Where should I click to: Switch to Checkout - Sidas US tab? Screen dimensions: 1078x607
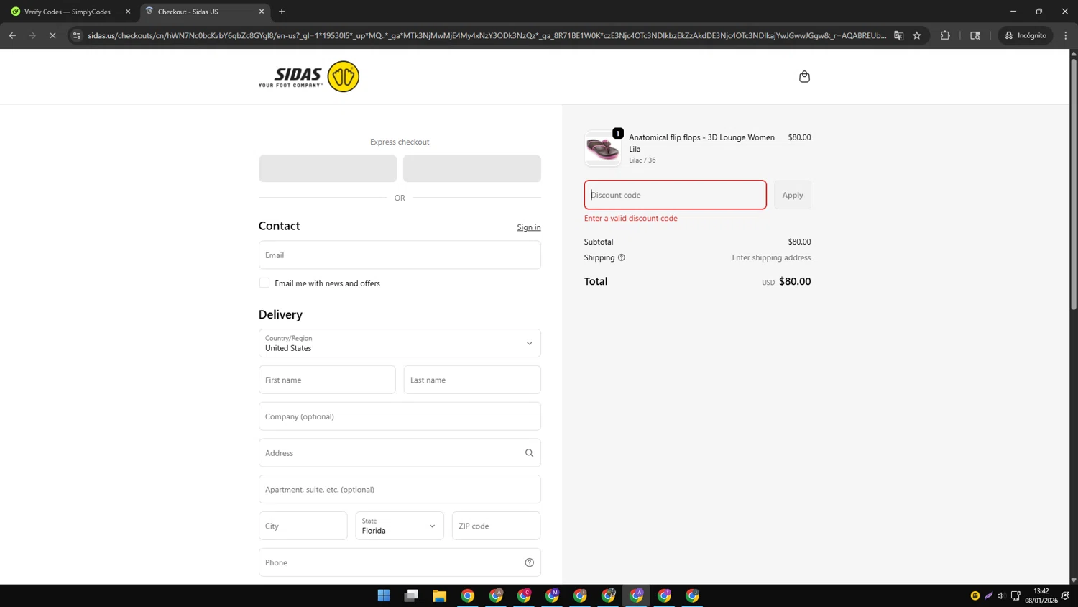click(x=204, y=12)
